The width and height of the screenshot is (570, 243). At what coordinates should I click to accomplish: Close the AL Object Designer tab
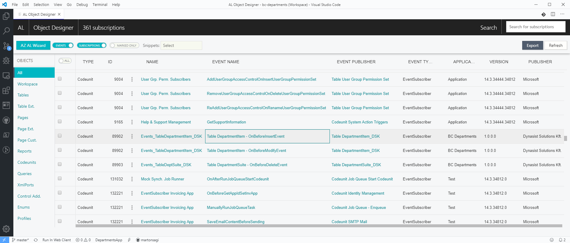click(59, 14)
